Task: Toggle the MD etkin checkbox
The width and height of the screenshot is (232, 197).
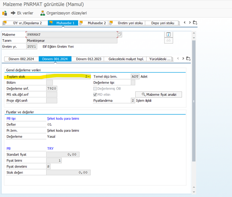Action: click(x=96, y=94)
